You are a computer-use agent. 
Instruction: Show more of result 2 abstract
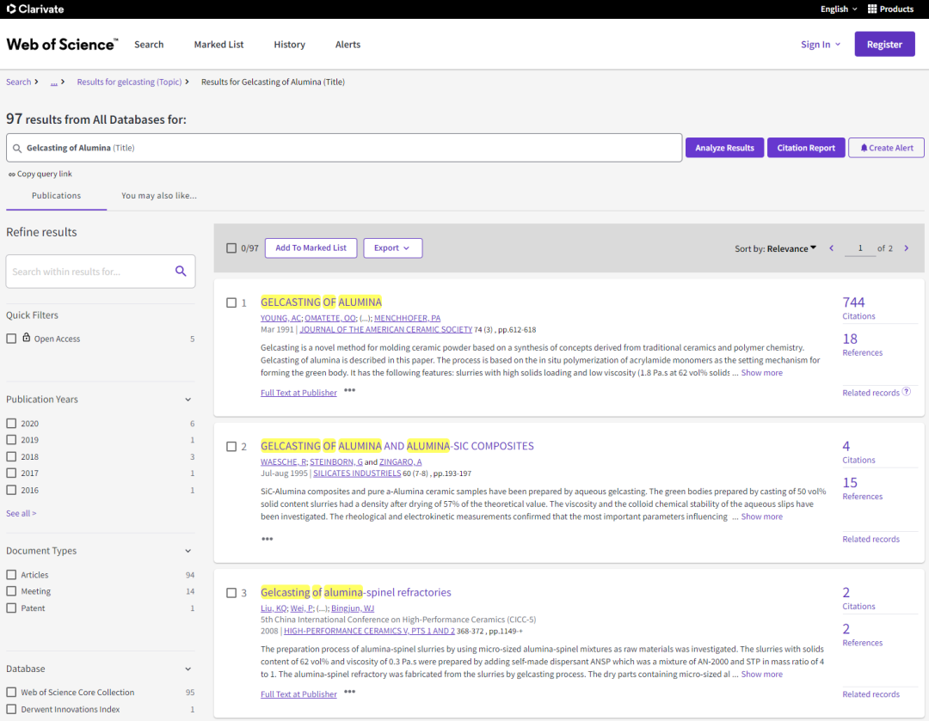pos(761,516)
